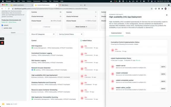Open the Chrome menu in menu bar
Image resolution: width=171 pixels, height=107 pixels.
[x=8, y=1]
